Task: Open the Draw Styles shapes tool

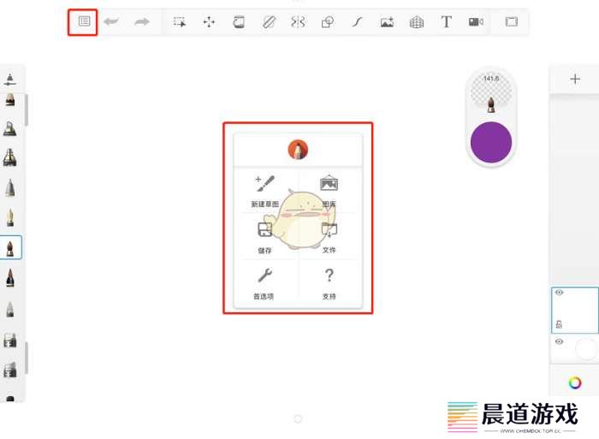Action: point(327,22)
